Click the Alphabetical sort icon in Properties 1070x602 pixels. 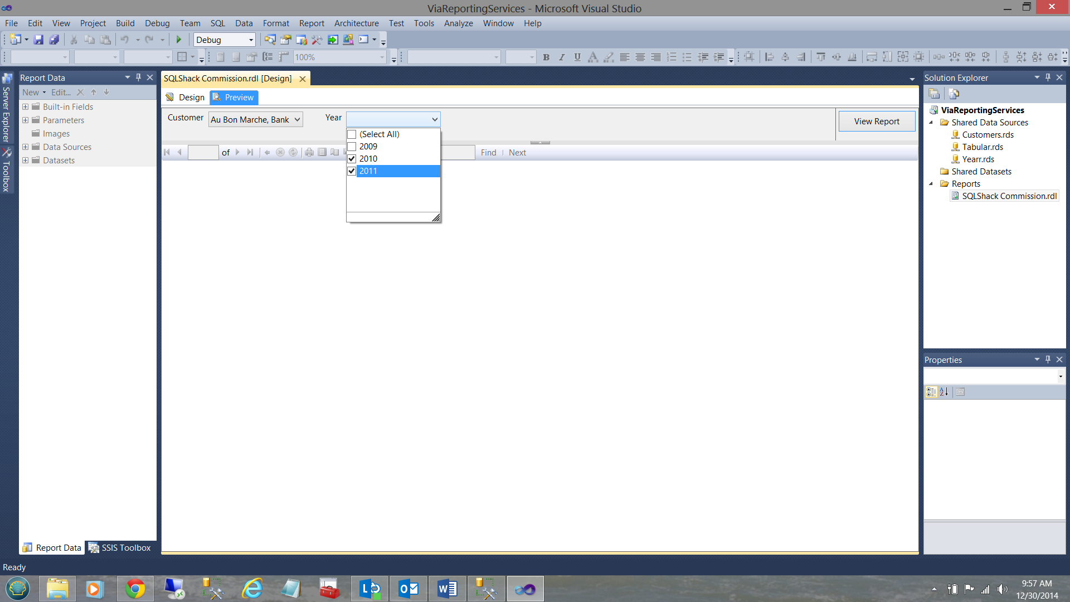pyautogui.click(x=943, y=392)
